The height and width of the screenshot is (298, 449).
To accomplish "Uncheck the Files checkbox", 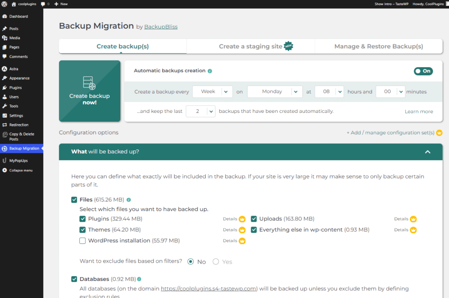I will (74, 200).
